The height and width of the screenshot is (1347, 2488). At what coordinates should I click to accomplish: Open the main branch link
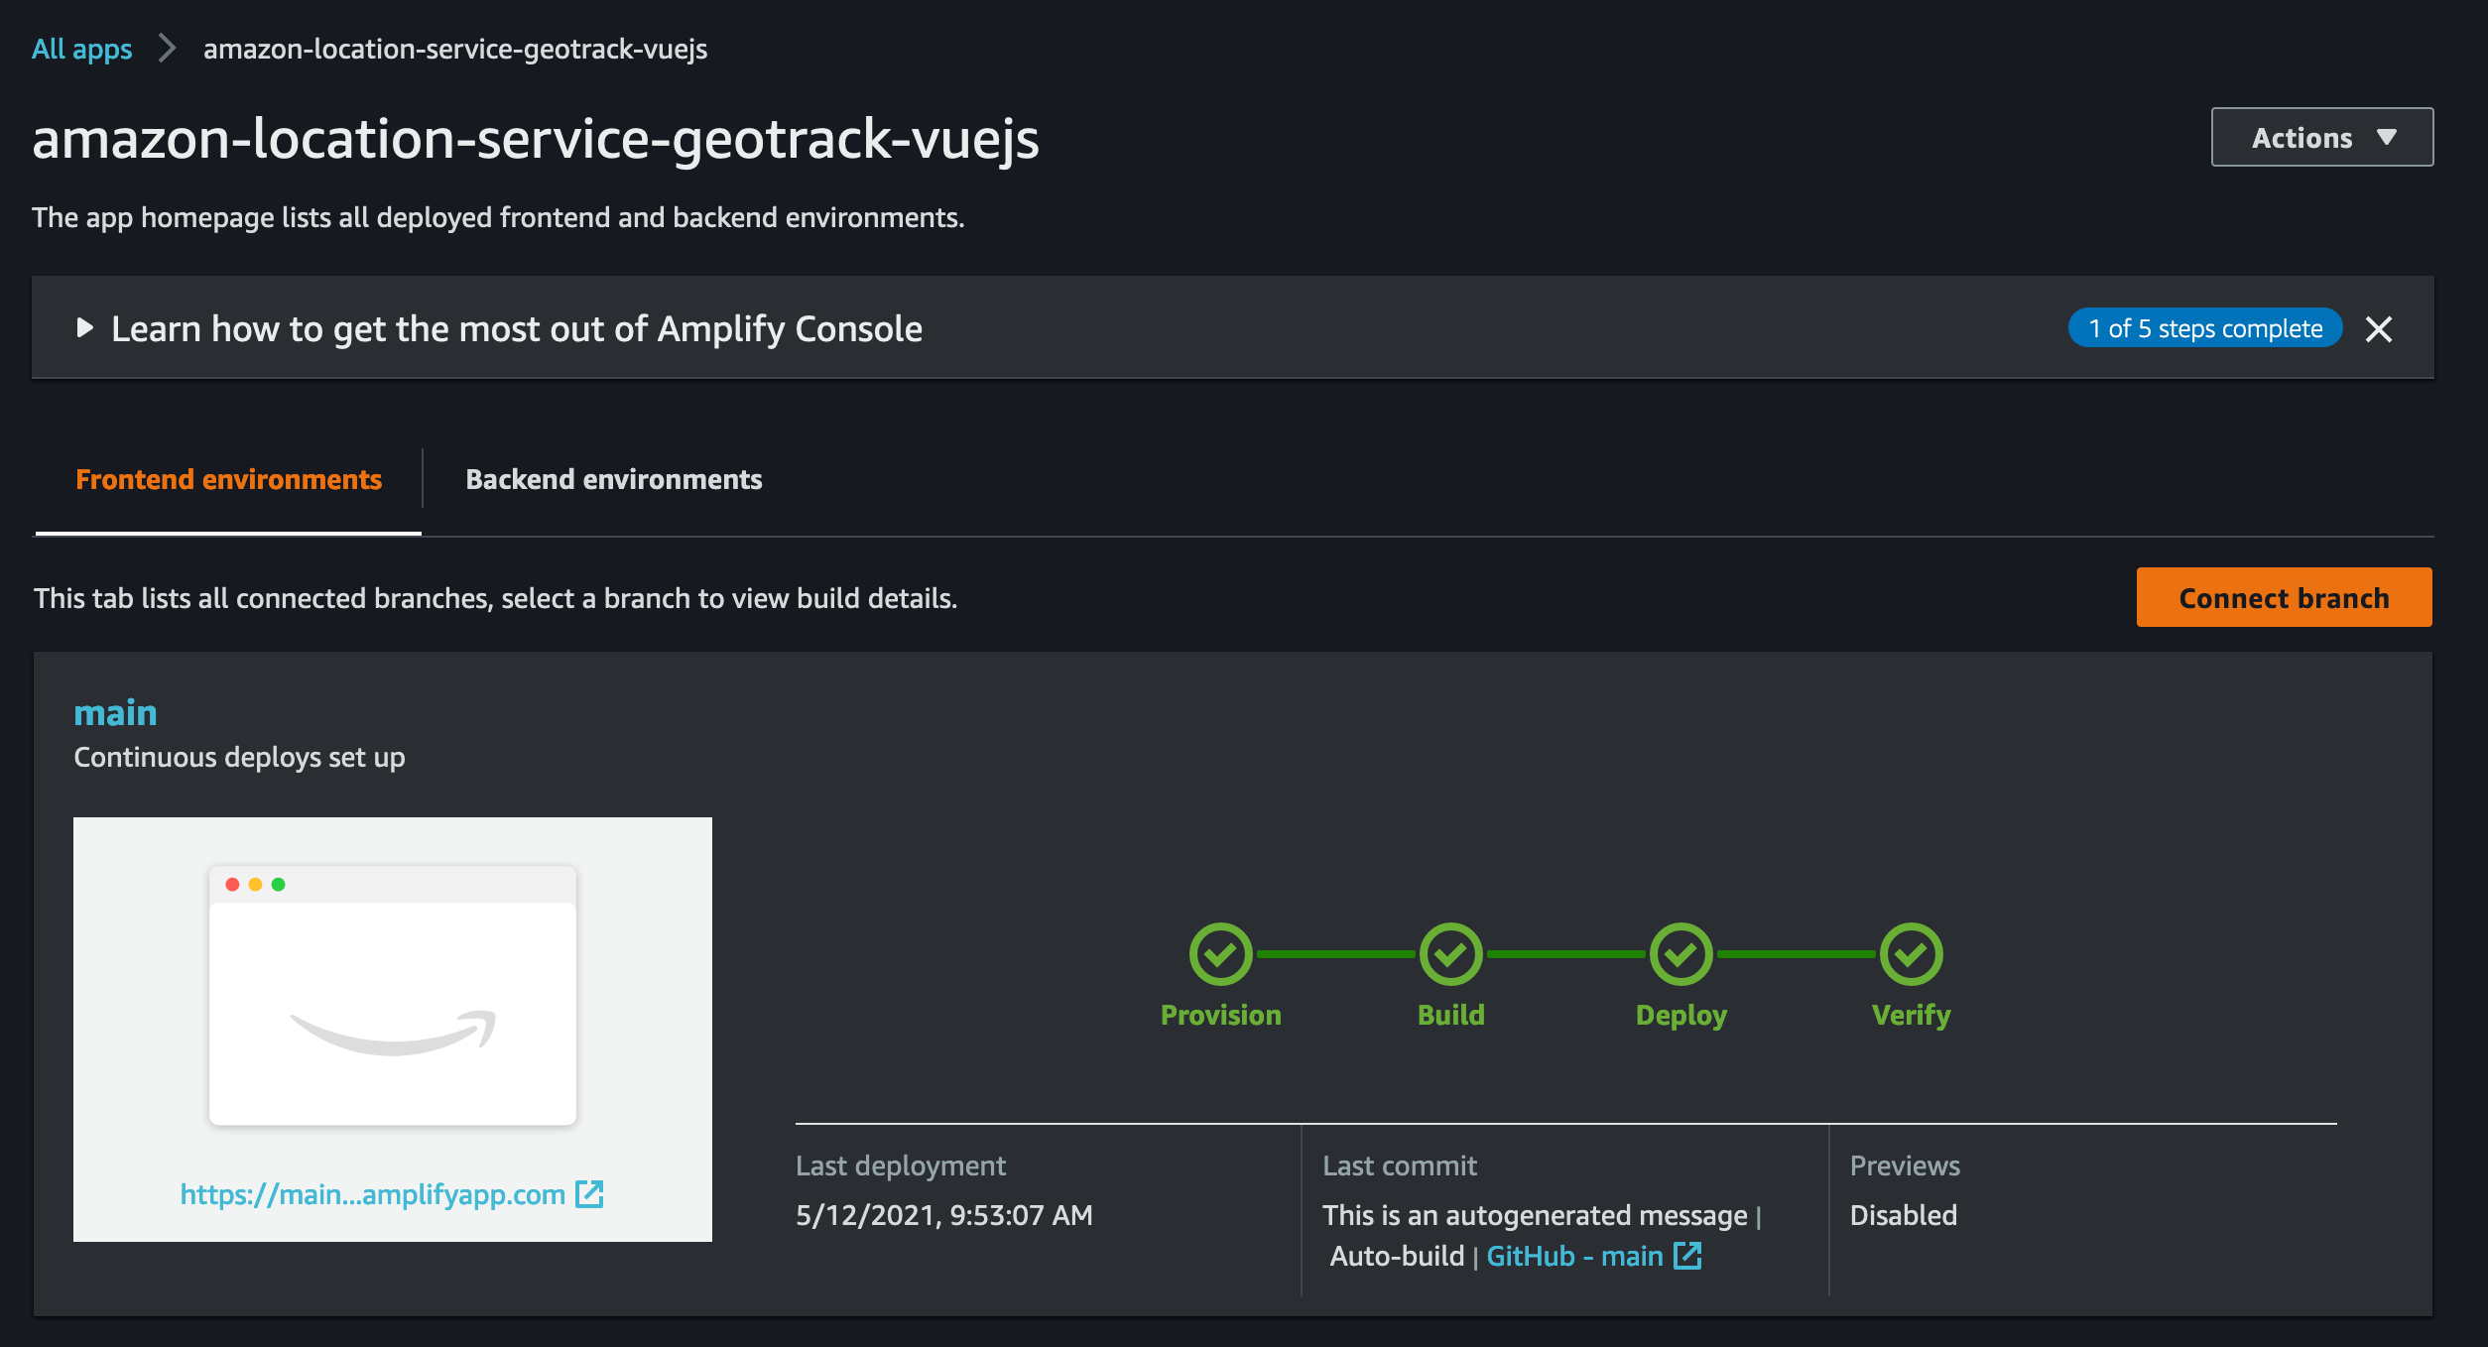click(x=115, y=712)
